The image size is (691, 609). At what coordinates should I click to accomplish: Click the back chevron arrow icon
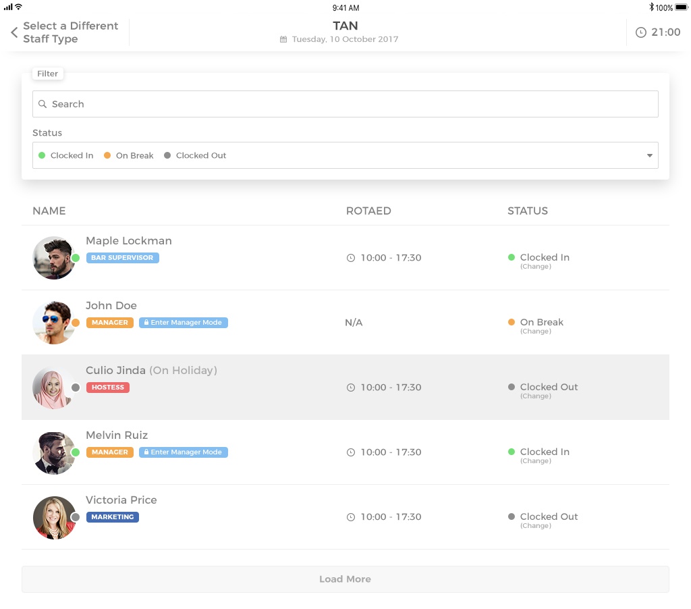(14, 32)
